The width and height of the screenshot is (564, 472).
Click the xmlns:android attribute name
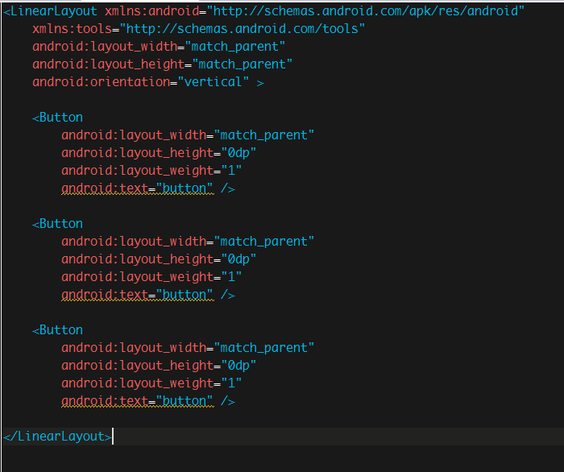[x=151, y=11]
